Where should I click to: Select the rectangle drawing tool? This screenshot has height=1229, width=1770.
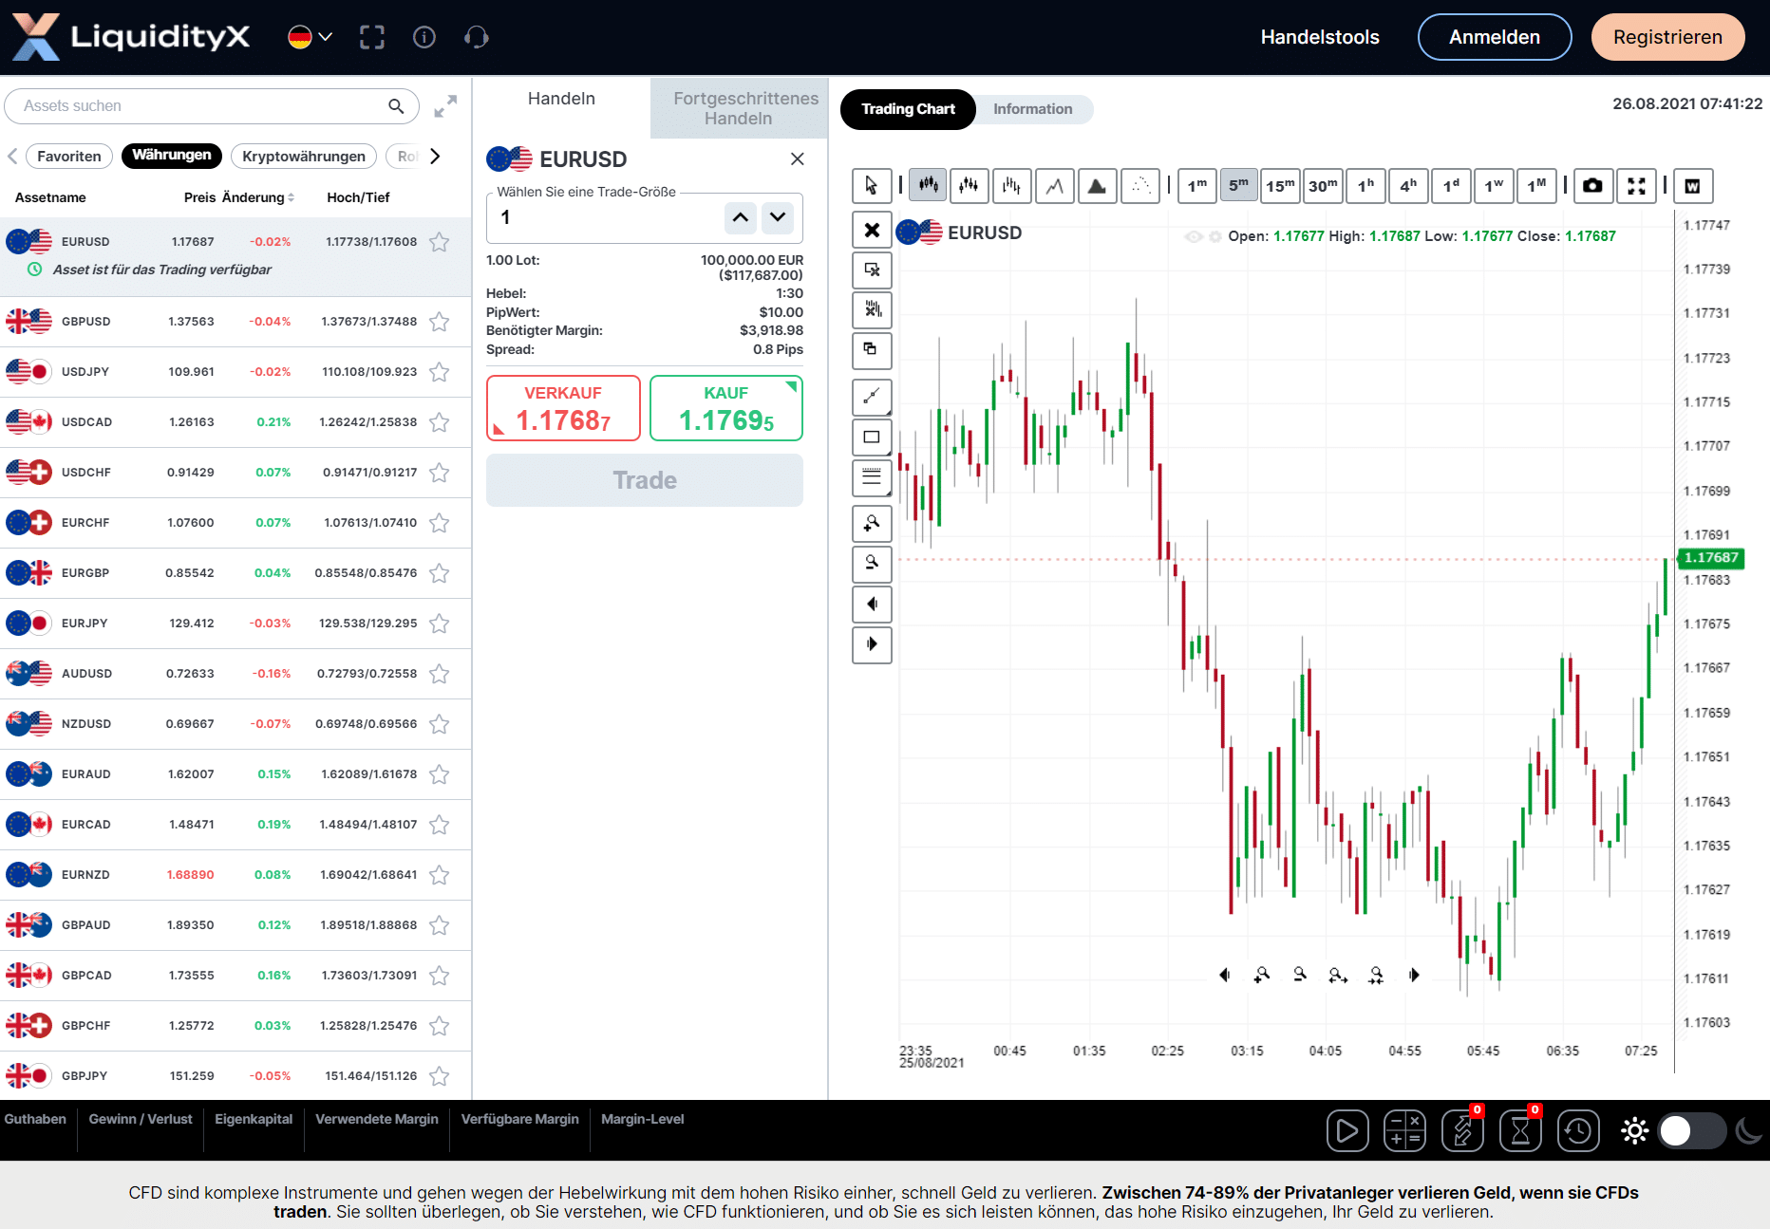(x=872, y=438)
